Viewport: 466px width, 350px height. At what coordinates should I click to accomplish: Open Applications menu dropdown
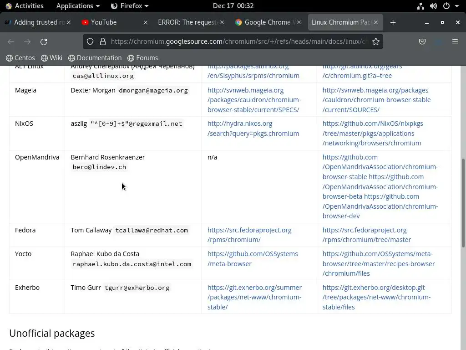click(x=78, y=6)
